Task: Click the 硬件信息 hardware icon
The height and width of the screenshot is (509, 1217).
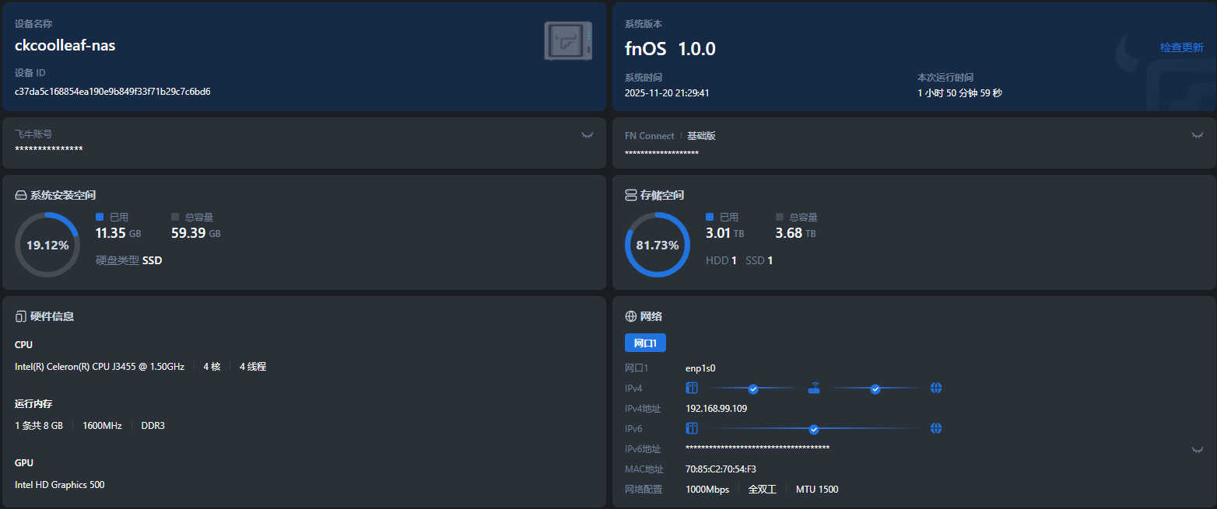Action: click(x=21, y=316)
